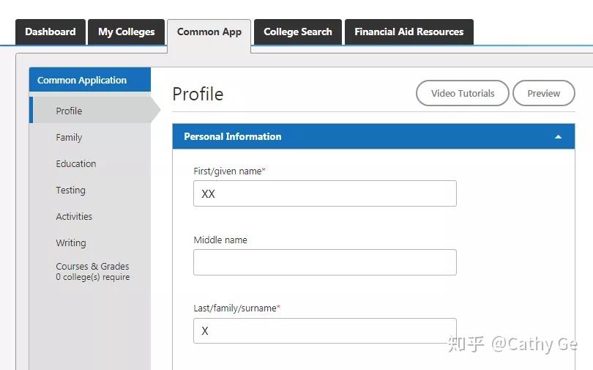Focus the Last/family/surname field
593x370 pixels.
[325, 330]
